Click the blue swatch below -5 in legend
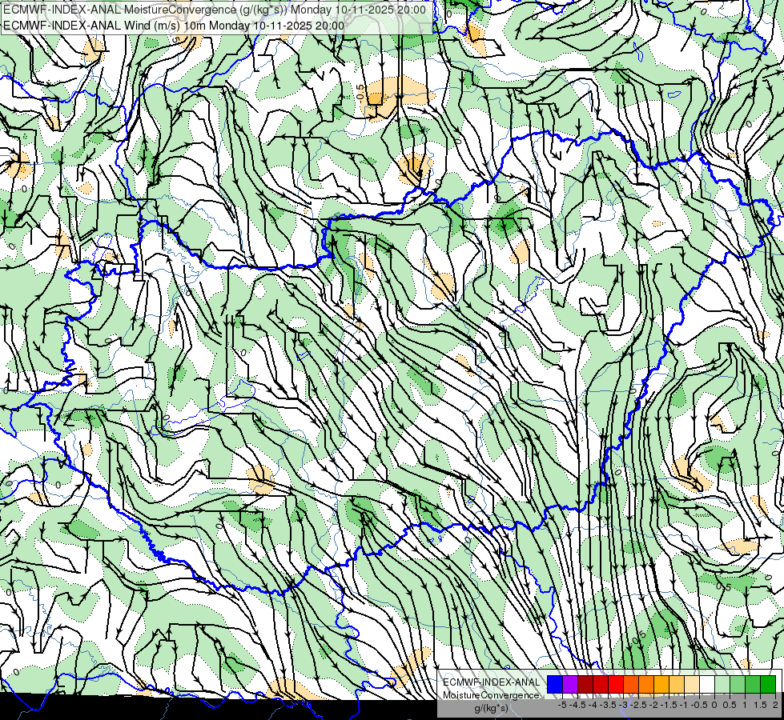Image resolution: width=784 pixels, height=720 pixels. 555,685
